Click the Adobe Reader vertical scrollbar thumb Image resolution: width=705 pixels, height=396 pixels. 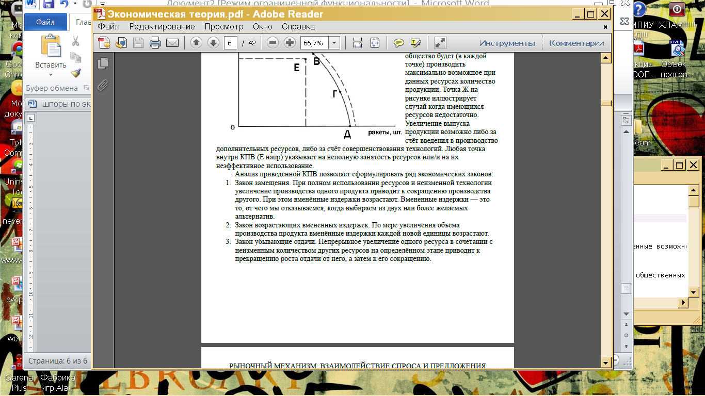[606, 103]
